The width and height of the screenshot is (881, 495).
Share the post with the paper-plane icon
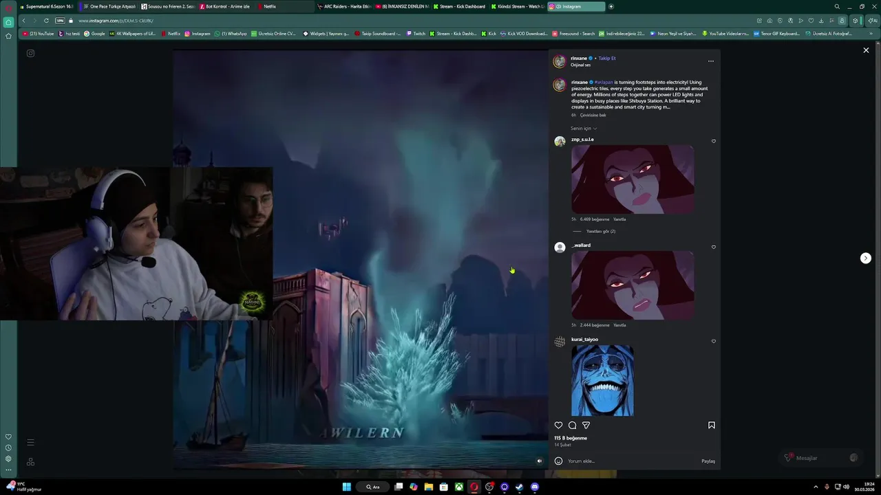pos(586,425)
